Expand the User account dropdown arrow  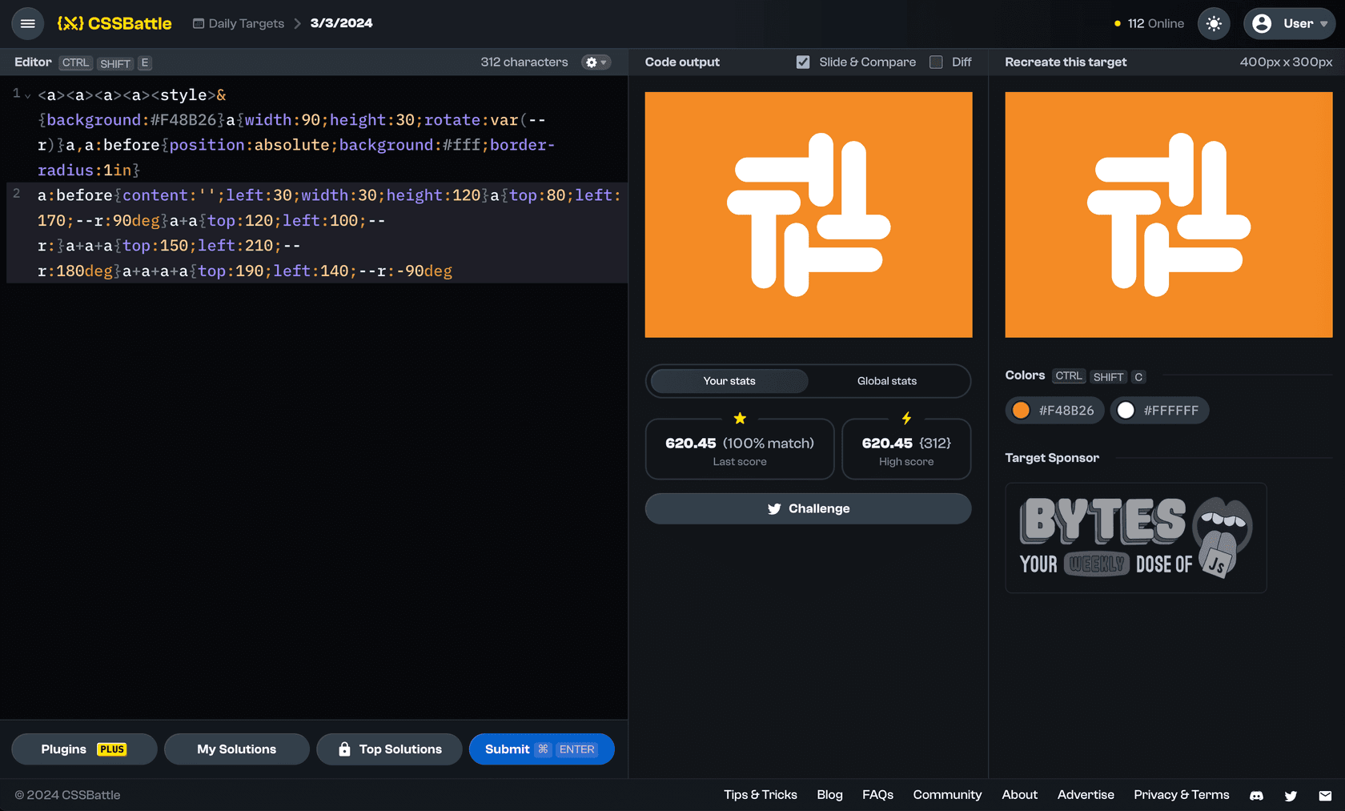coord(1323,24)
